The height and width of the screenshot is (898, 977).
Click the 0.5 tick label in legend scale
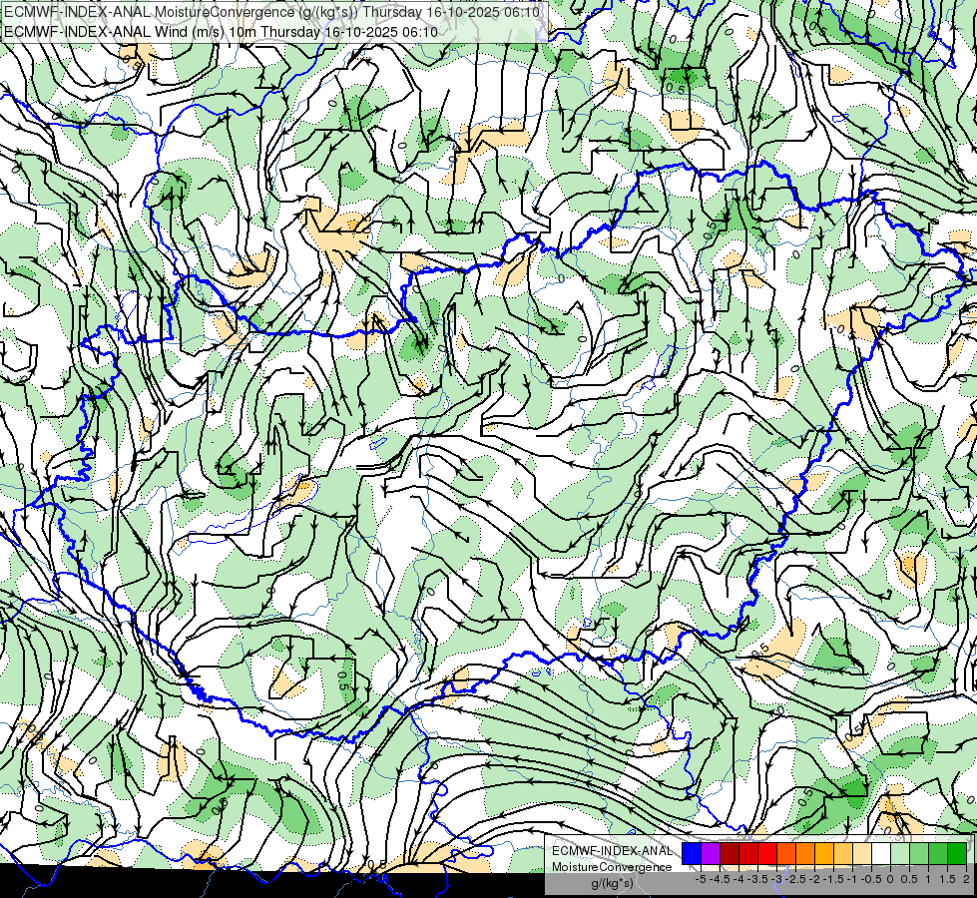[909, 879]
